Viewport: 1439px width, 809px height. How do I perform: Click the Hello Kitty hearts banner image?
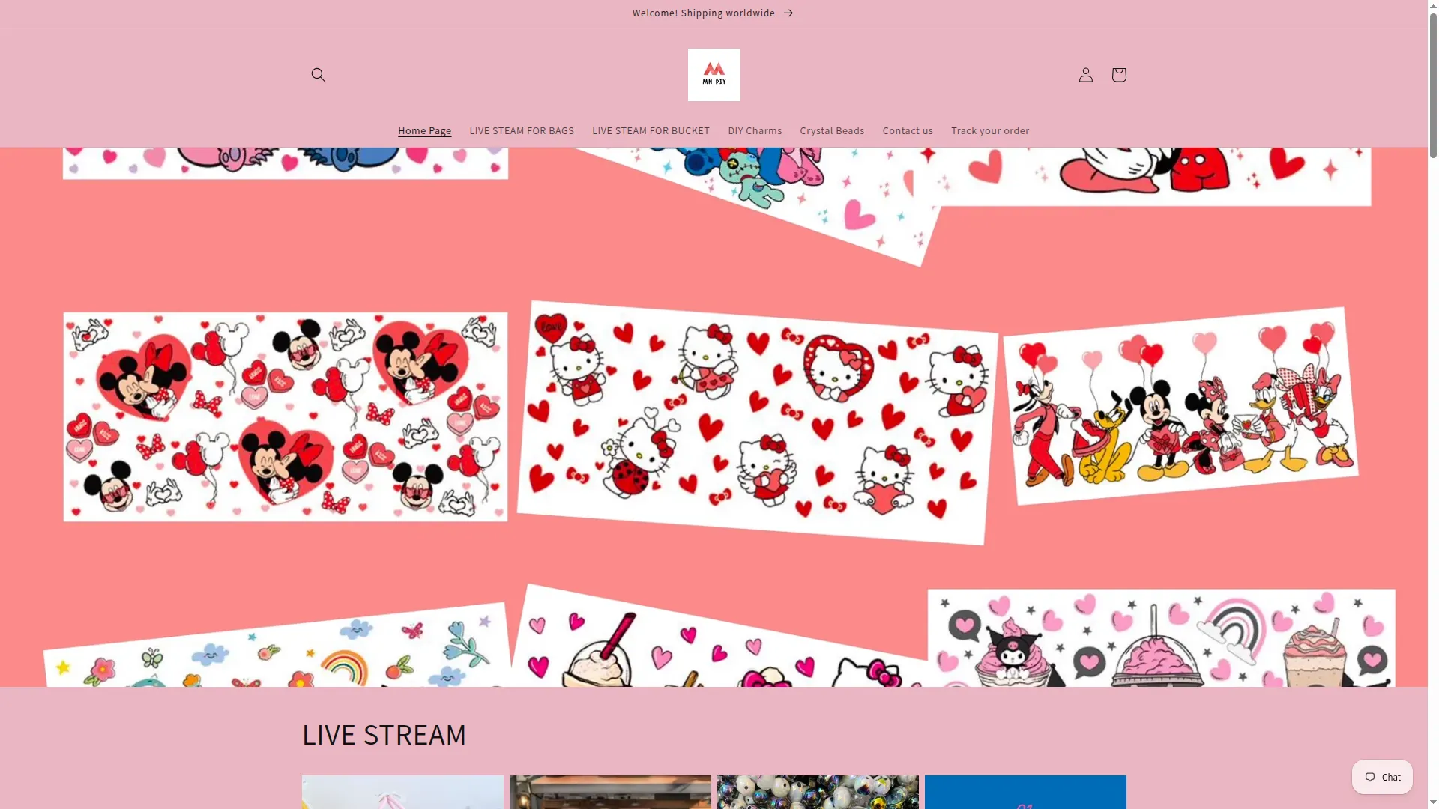coord(757,422)
